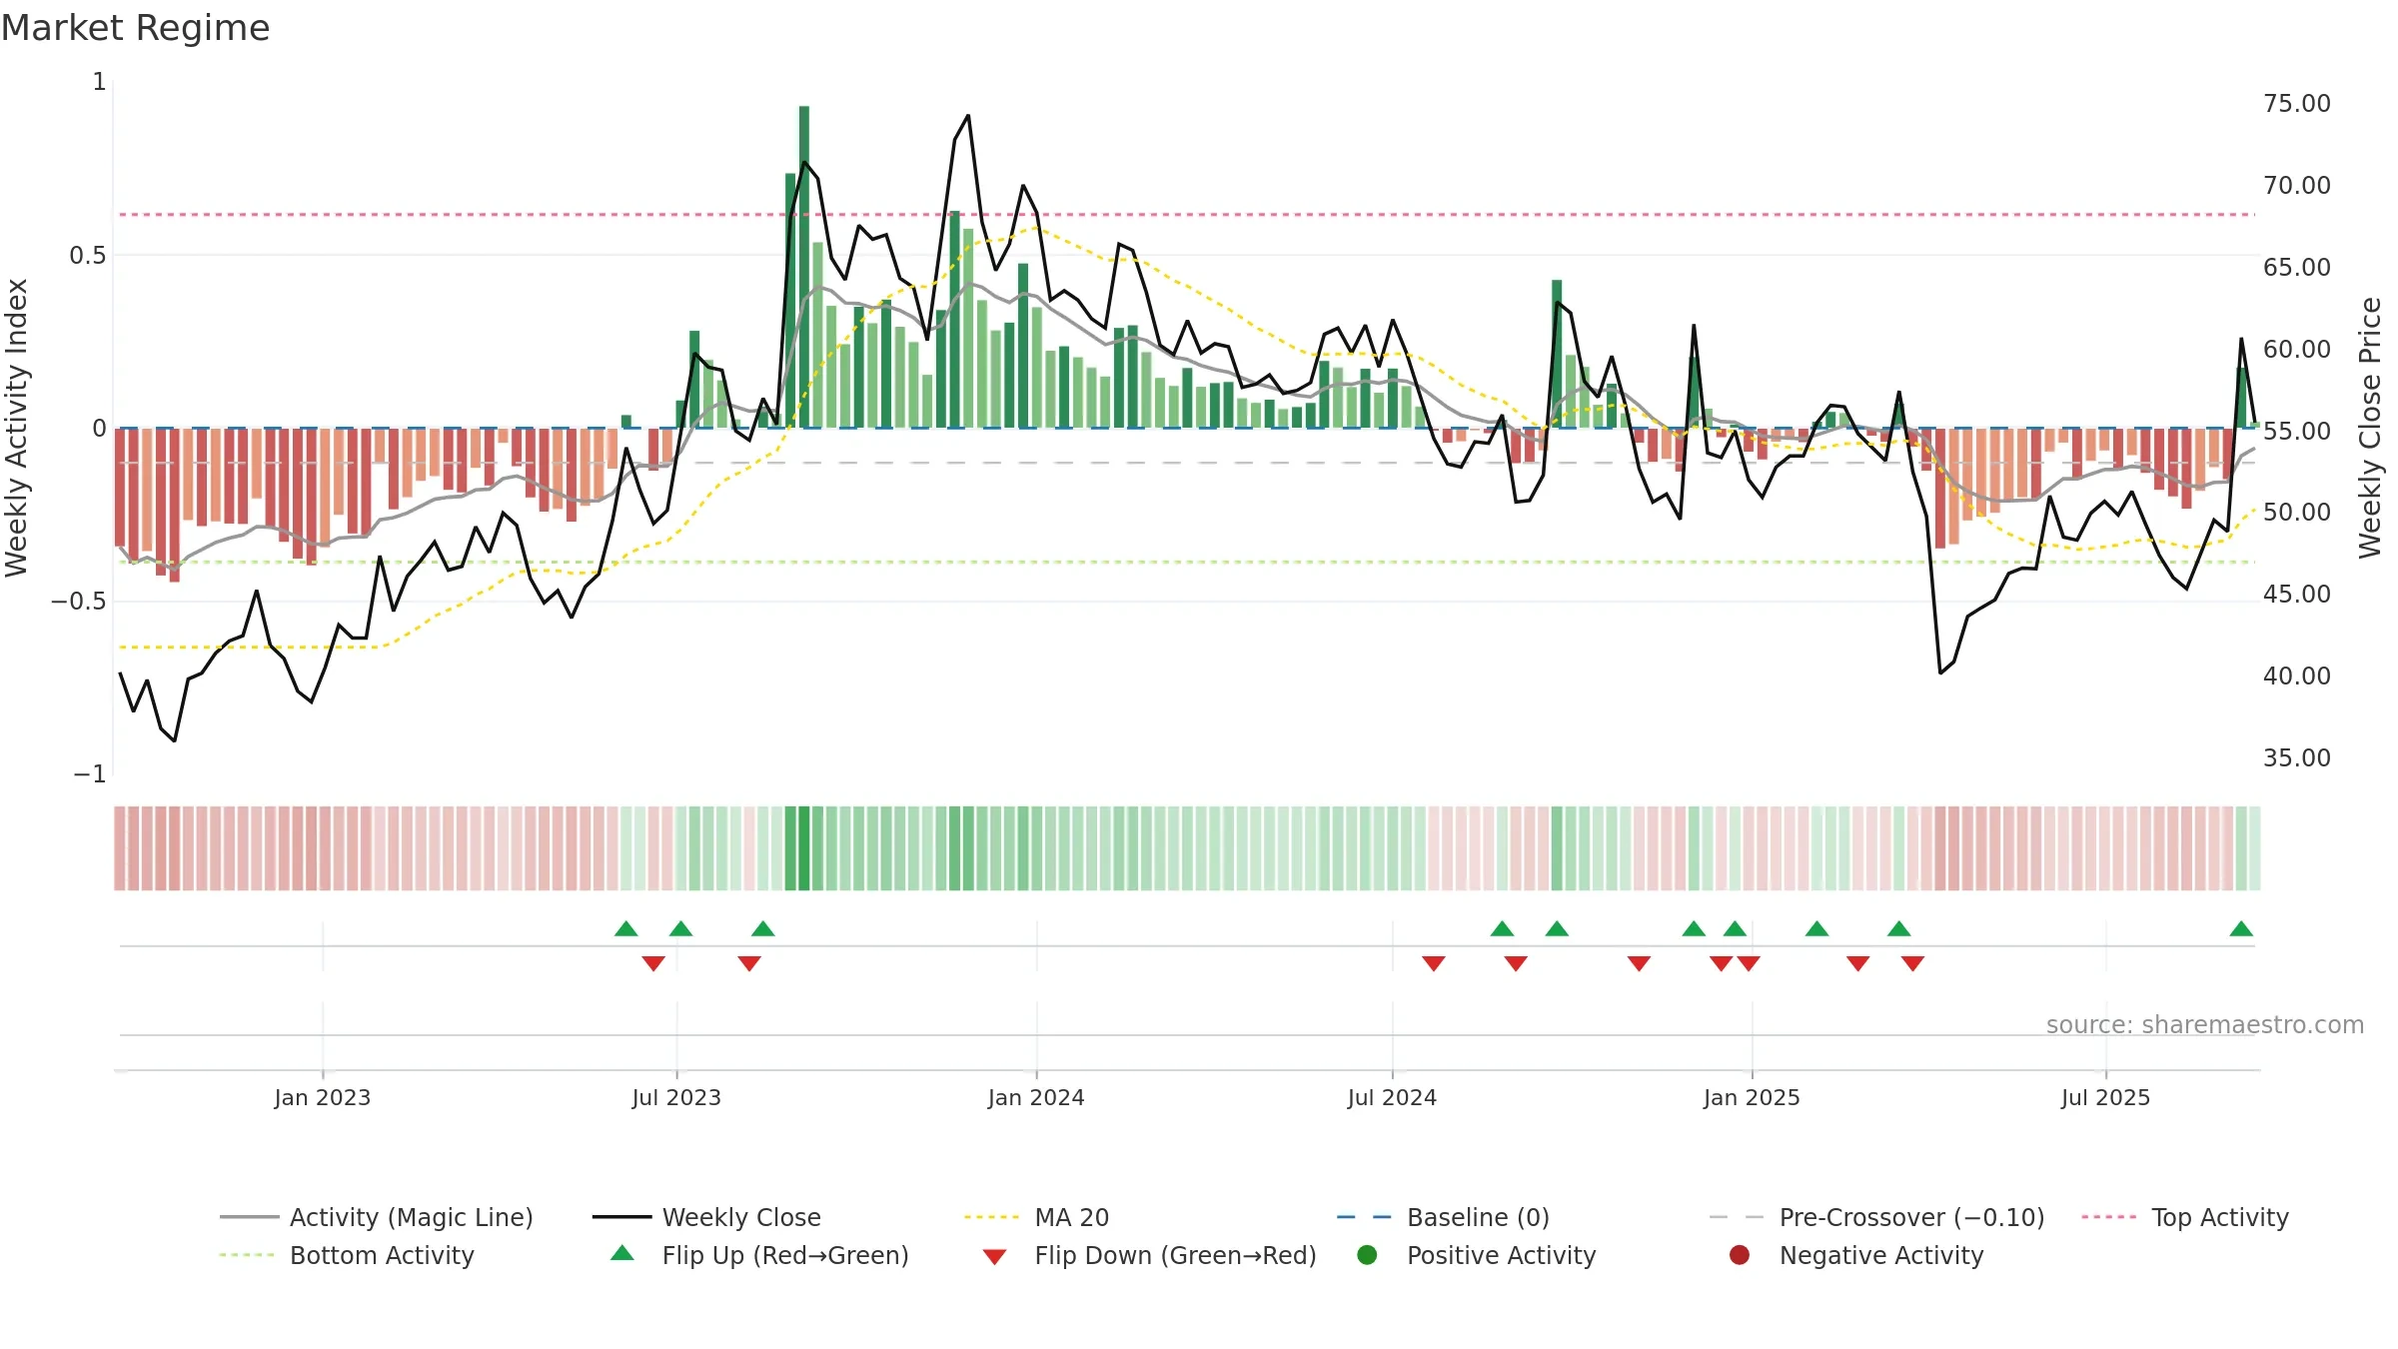Click the 65.00 price axis label

click(2297, 268)
